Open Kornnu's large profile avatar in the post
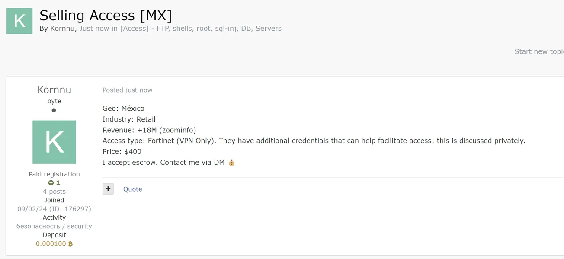This screenshot has width=564, height=259. point(54,142)
